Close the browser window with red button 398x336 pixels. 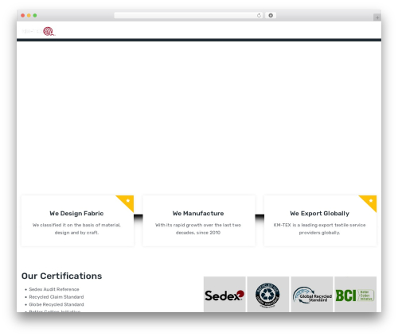click(23, 16)
